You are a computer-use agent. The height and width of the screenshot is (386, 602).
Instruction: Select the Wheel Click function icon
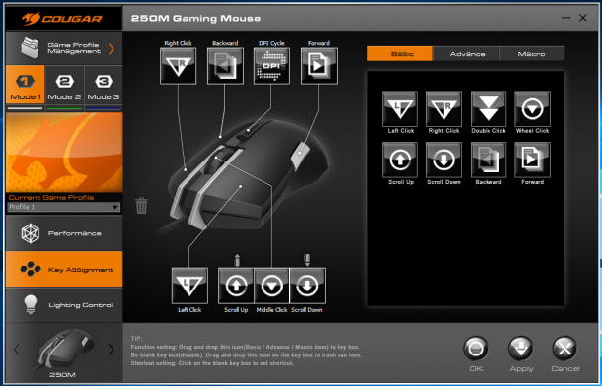click(532, 108)
